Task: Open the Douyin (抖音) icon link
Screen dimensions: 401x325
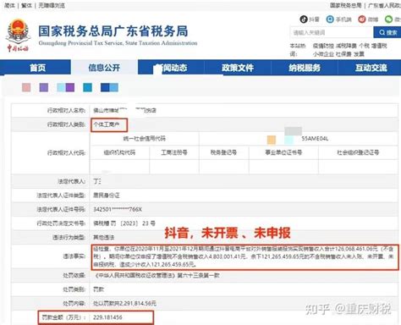Action: click(304, 19)
